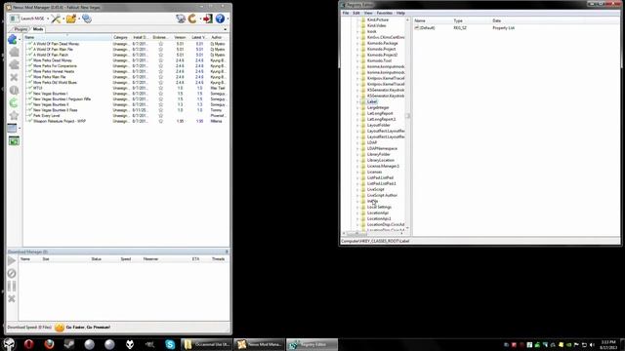The image size is (625, 351).
Task: Toggle checkmark for More Perks Honest Hearts
Action: (29, 71)
